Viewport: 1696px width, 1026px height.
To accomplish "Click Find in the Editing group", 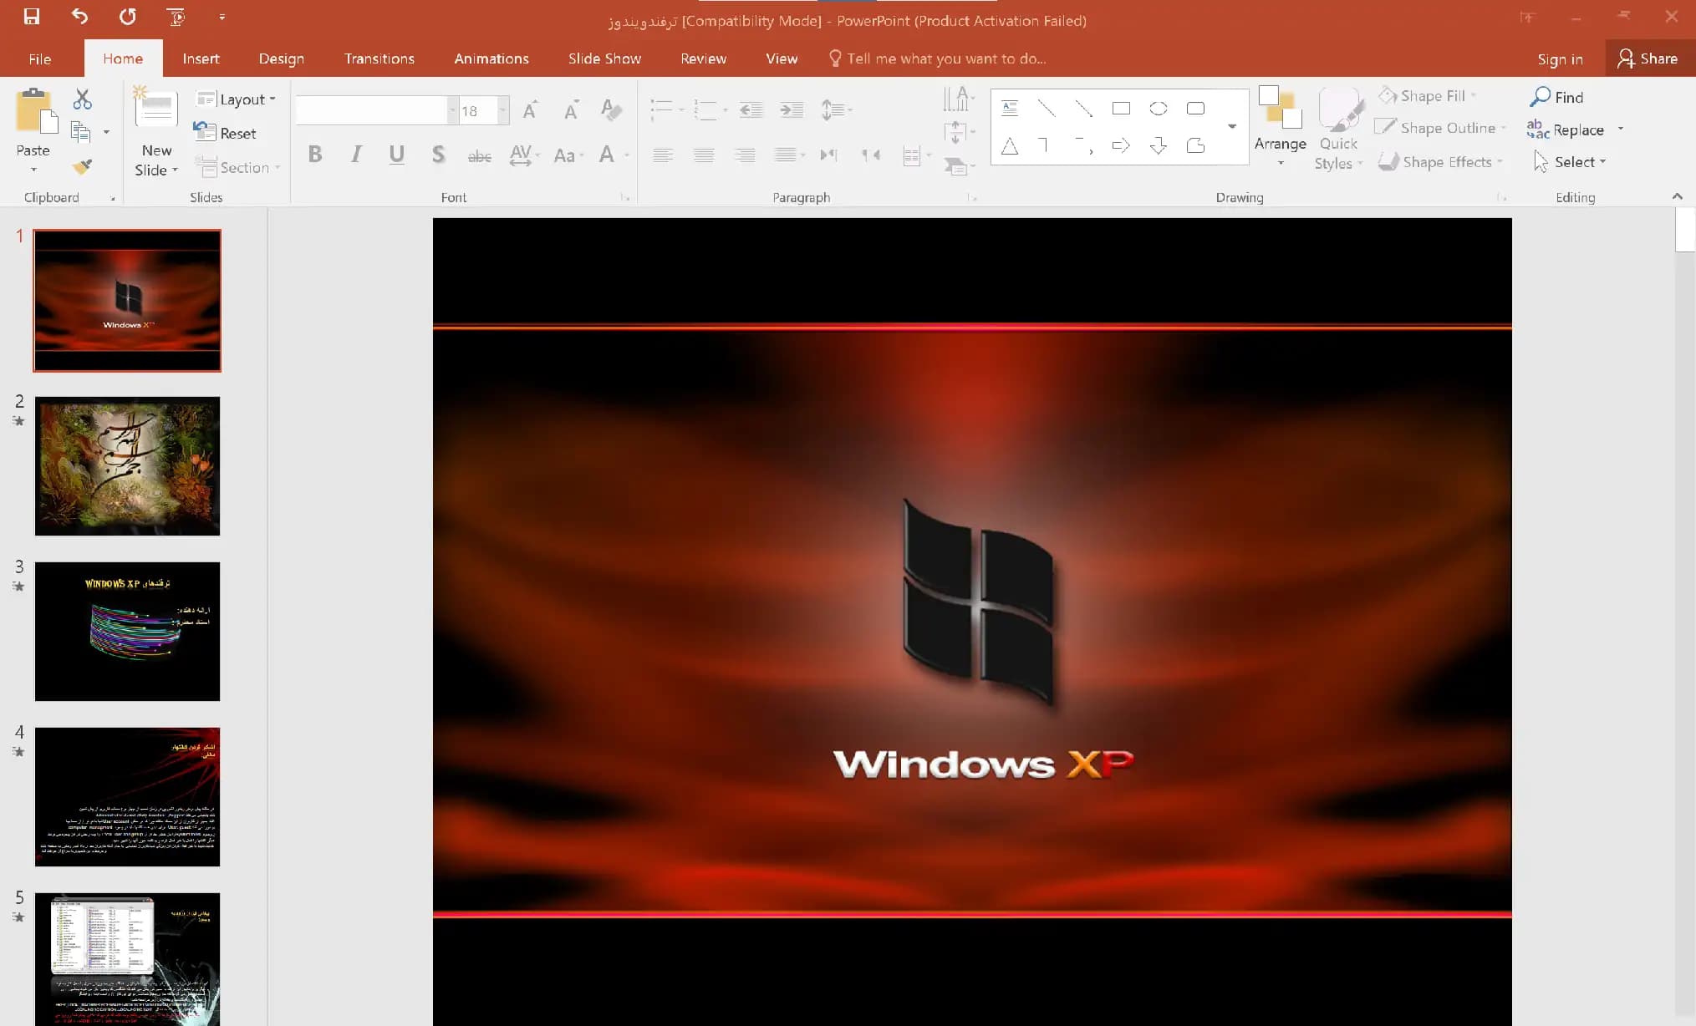I will pos(1556,97).
